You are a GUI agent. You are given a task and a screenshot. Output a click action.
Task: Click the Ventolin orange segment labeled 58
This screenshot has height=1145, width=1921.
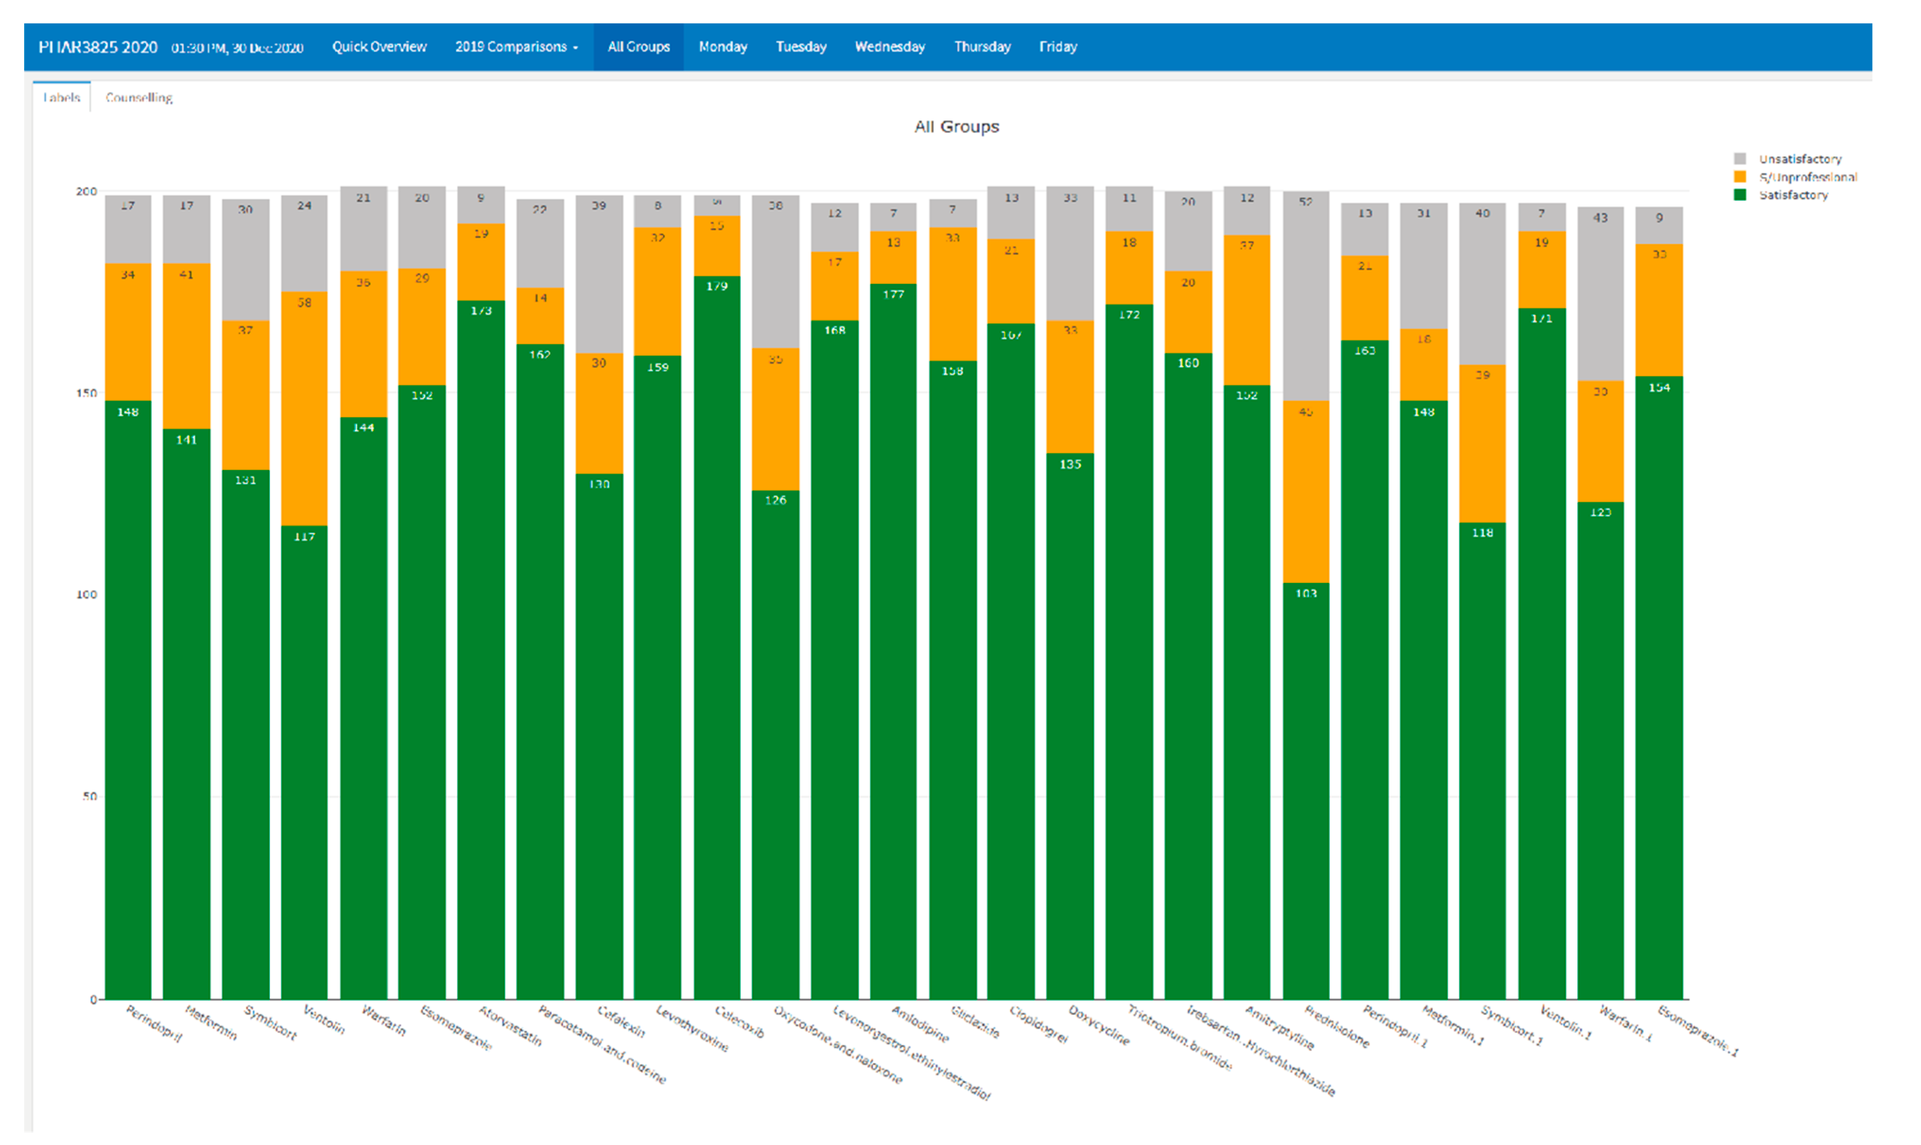point(304,409)
